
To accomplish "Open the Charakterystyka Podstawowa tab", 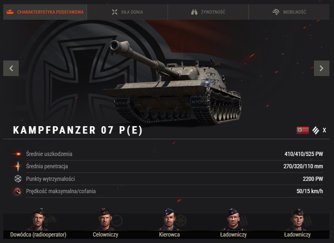I will (x=45, y=12).
